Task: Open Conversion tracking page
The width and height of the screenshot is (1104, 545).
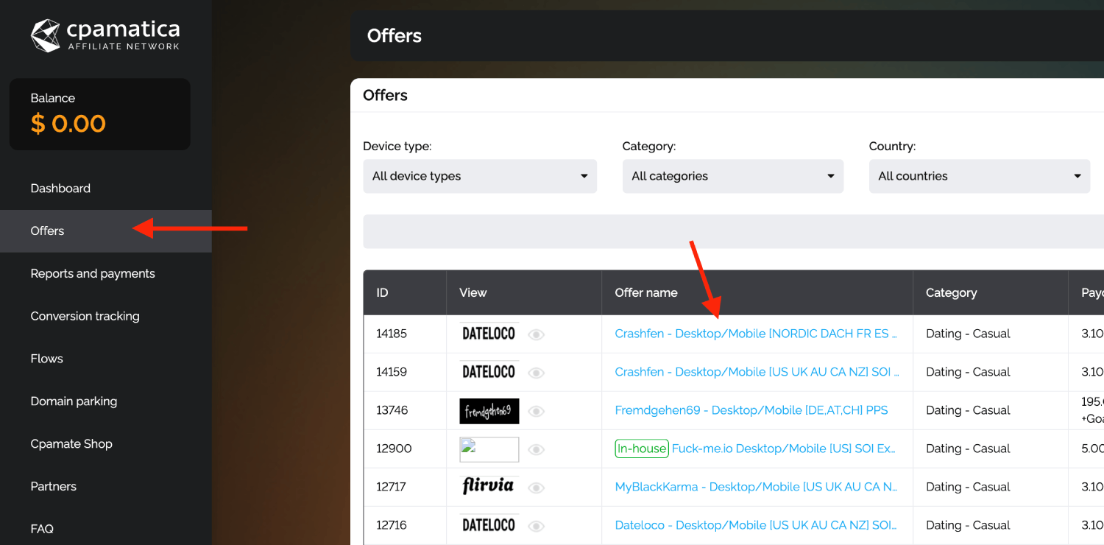Action: click(85, 317)
